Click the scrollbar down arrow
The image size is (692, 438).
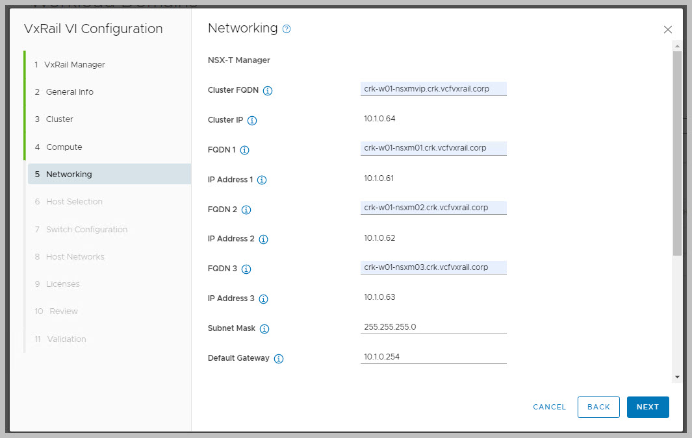(677, 376)
